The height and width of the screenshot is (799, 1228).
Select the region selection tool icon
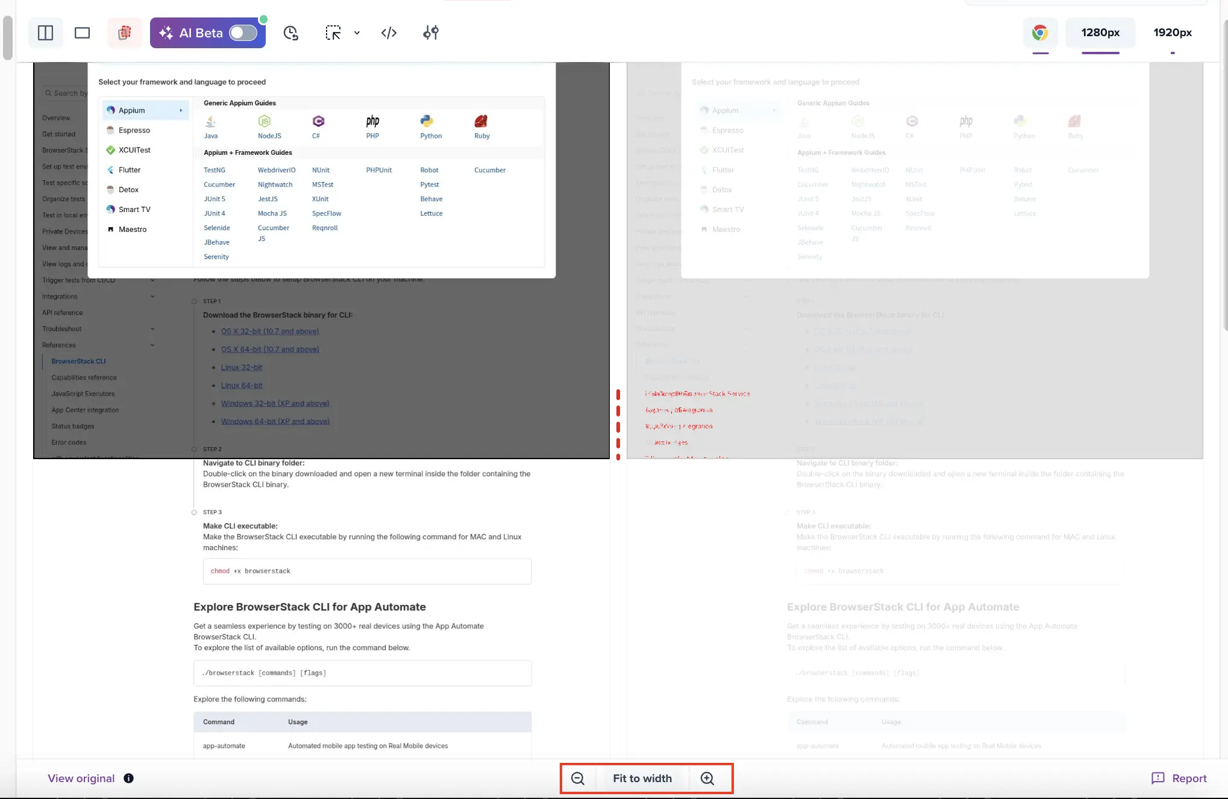pos(333,33)
